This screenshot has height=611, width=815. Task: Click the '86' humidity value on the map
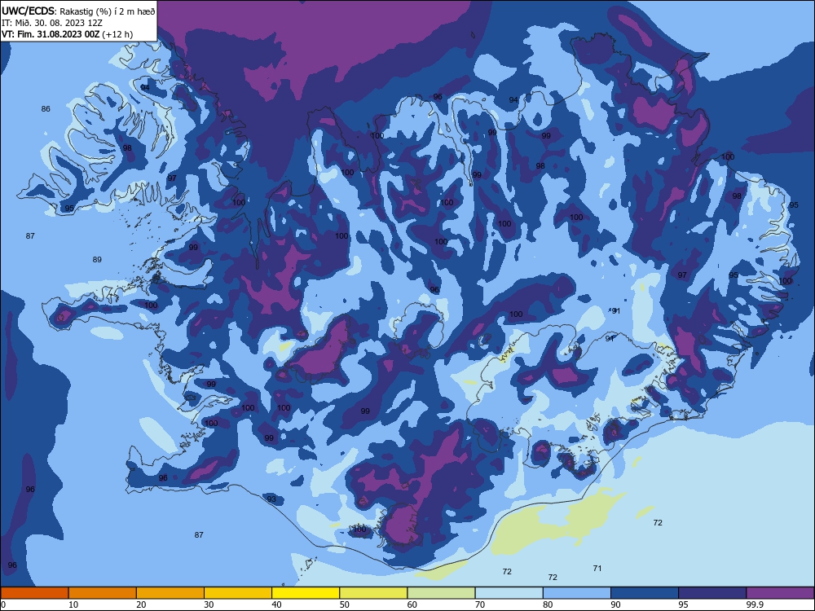[46, 108]
